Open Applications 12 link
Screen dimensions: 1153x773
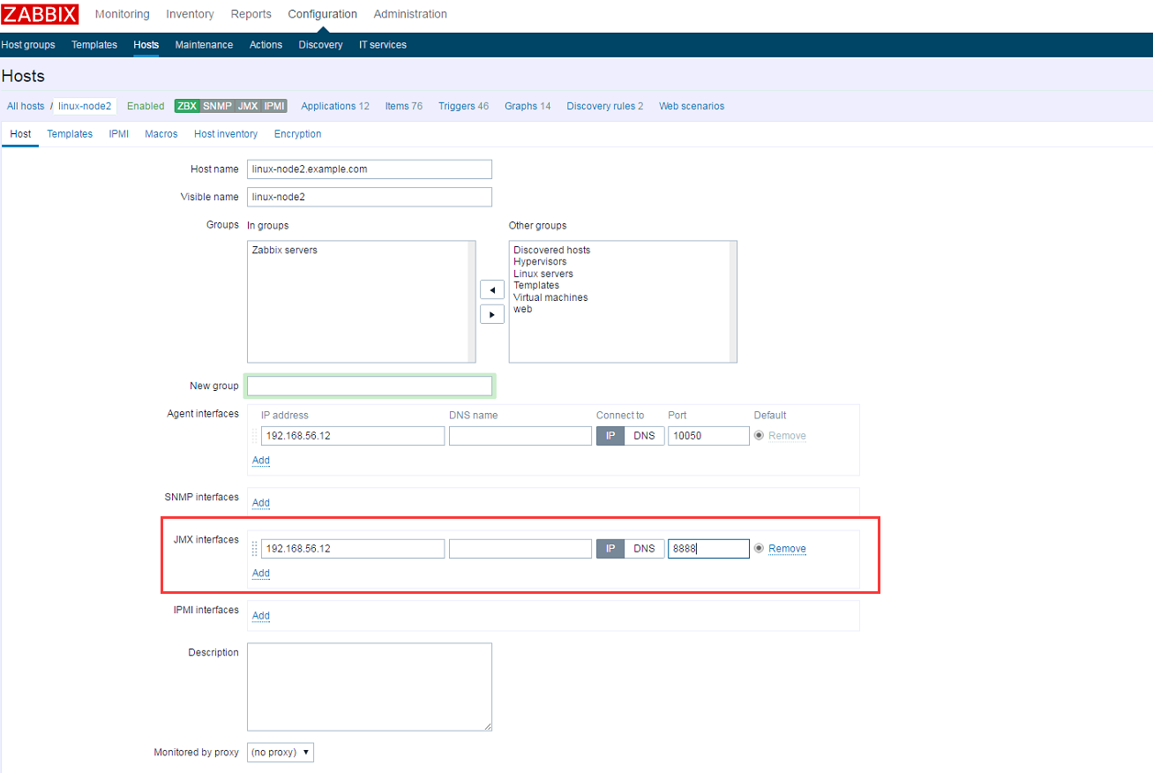335,106
